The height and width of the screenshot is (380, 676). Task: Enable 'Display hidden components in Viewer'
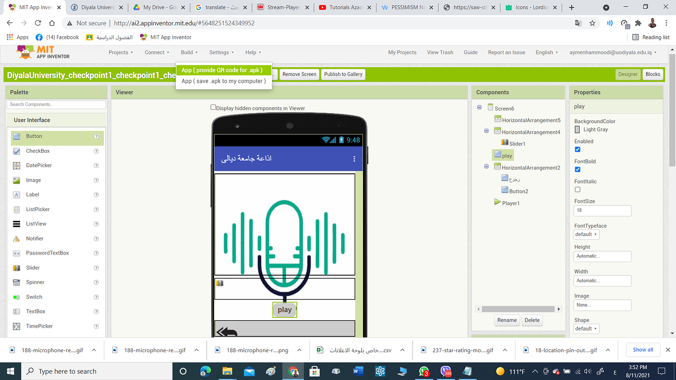(213, 107)
